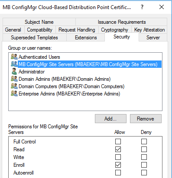The image size is (172, 178).
Task: Switch to the Extensions tab
Action: [86, 38]
